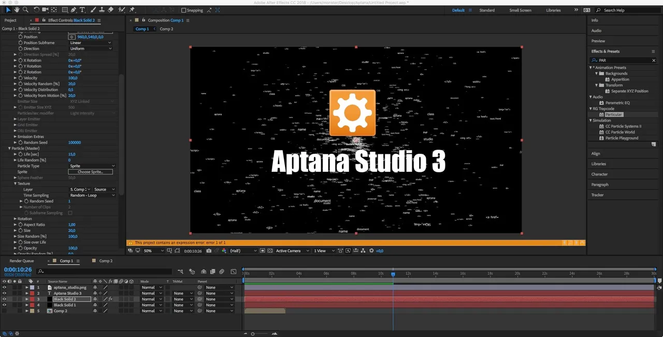The height and width of the screenshot is (337, 663).
Task: Click the reset exposure icon
Action: point(371,251)
